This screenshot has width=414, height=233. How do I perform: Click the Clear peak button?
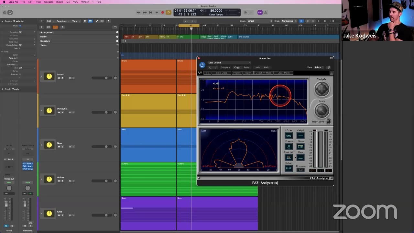(x=300, y=157)
